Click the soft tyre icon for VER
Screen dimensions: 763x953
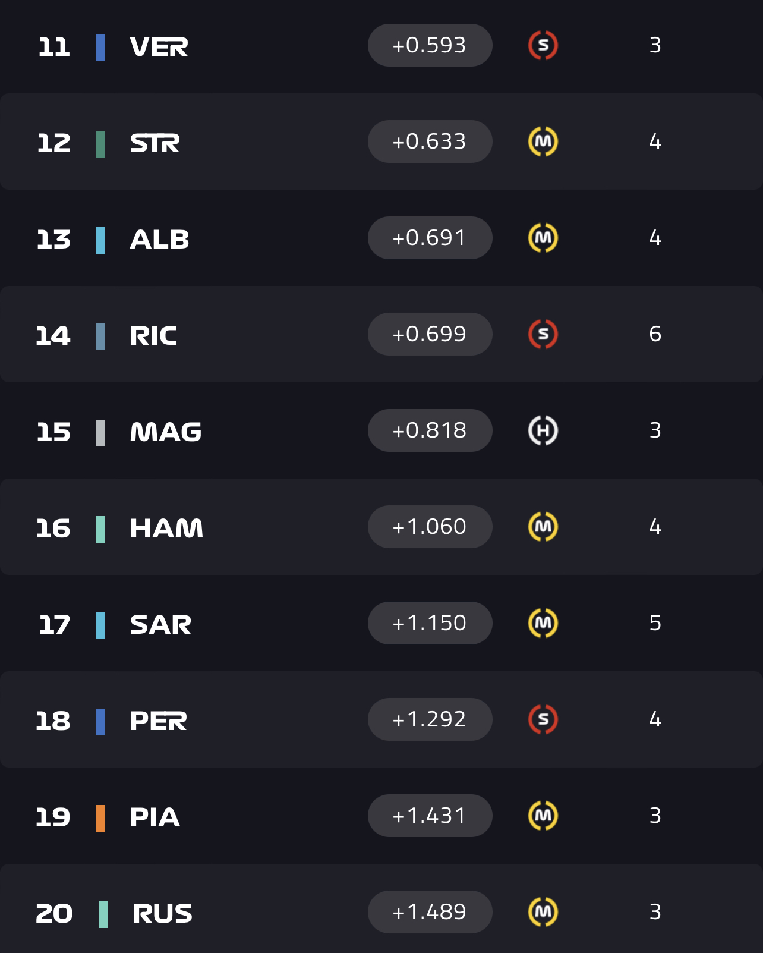click(543, 45)
